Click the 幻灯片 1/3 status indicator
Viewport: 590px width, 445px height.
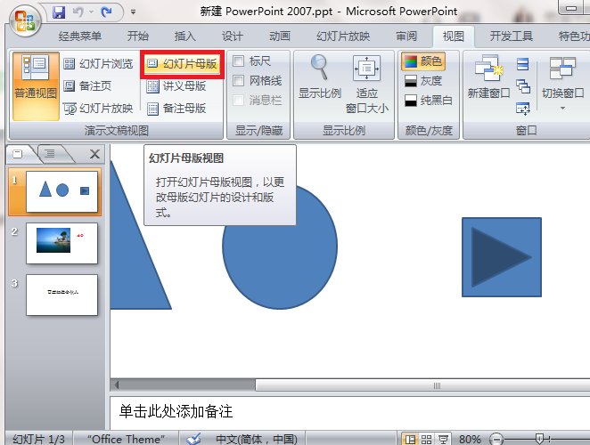(38, 439)
